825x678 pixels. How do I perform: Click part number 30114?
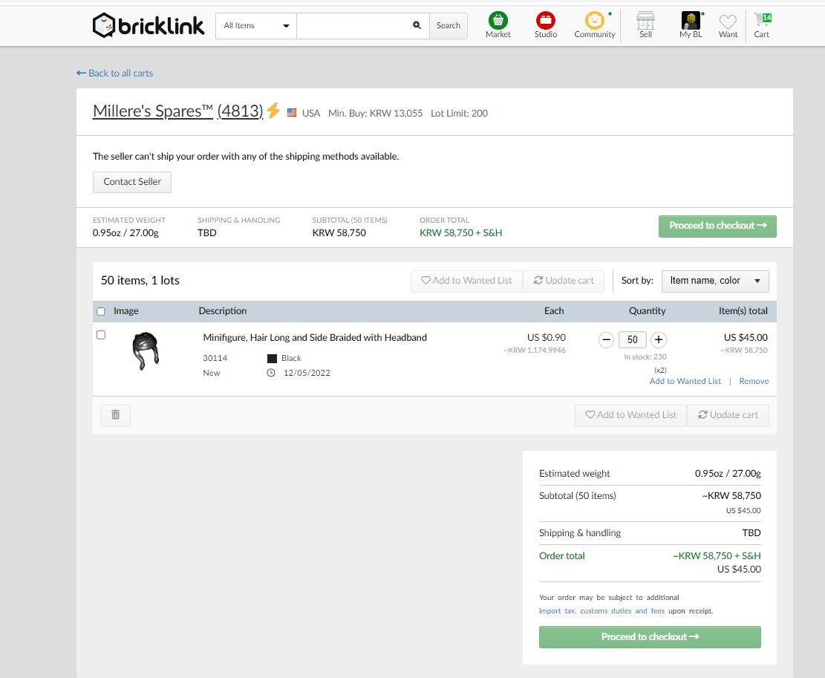click(x=215, y=358)
